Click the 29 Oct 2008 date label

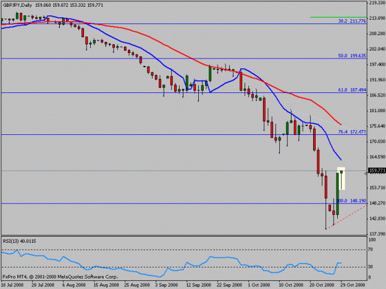point(353,285)
